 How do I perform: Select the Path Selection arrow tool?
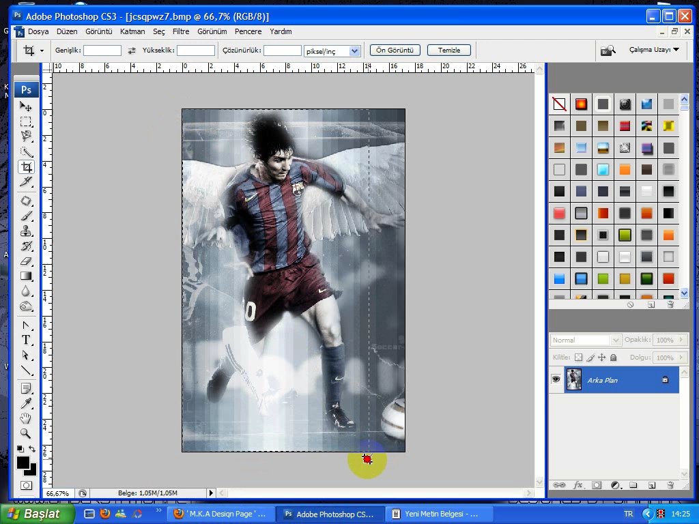[x=26, y=355]
